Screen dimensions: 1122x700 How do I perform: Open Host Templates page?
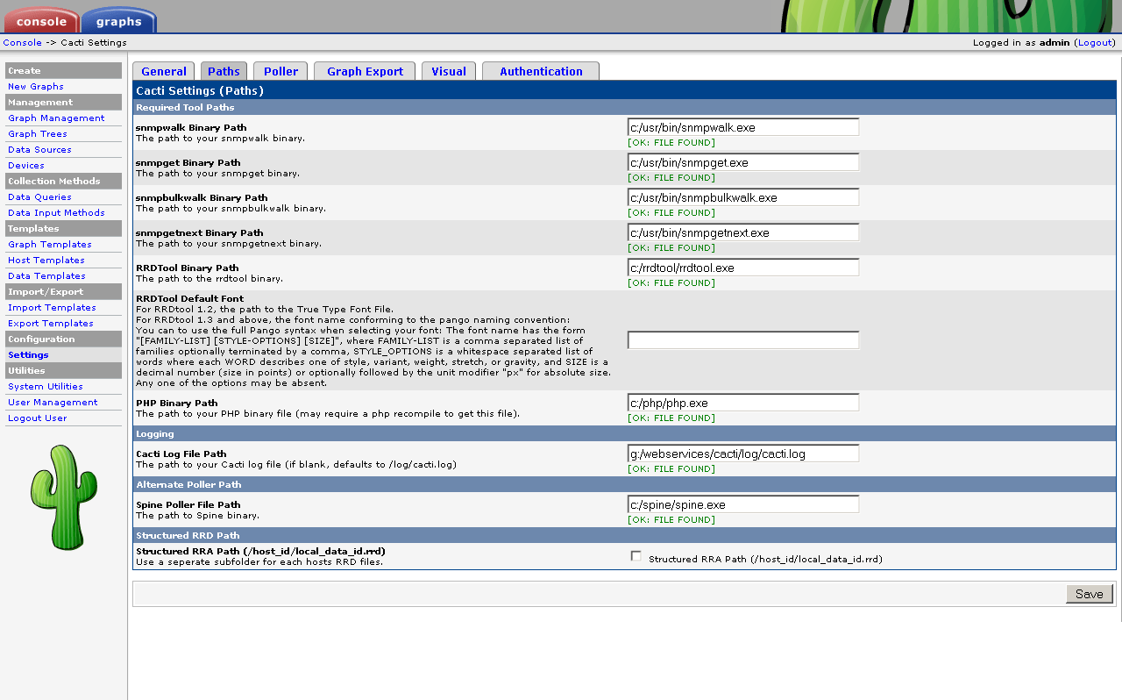(46, 261)
